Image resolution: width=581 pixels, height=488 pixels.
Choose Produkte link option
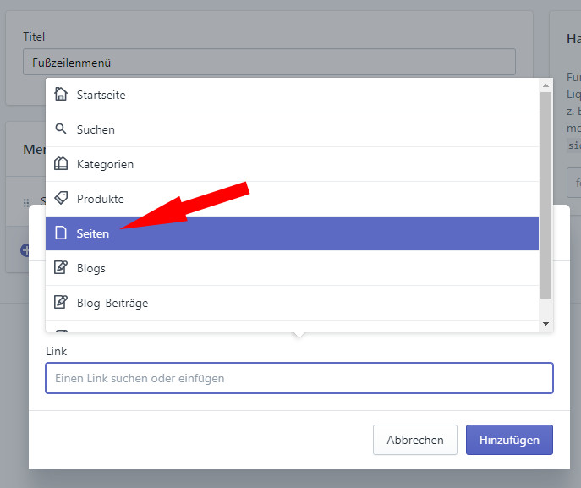point(292,199)
